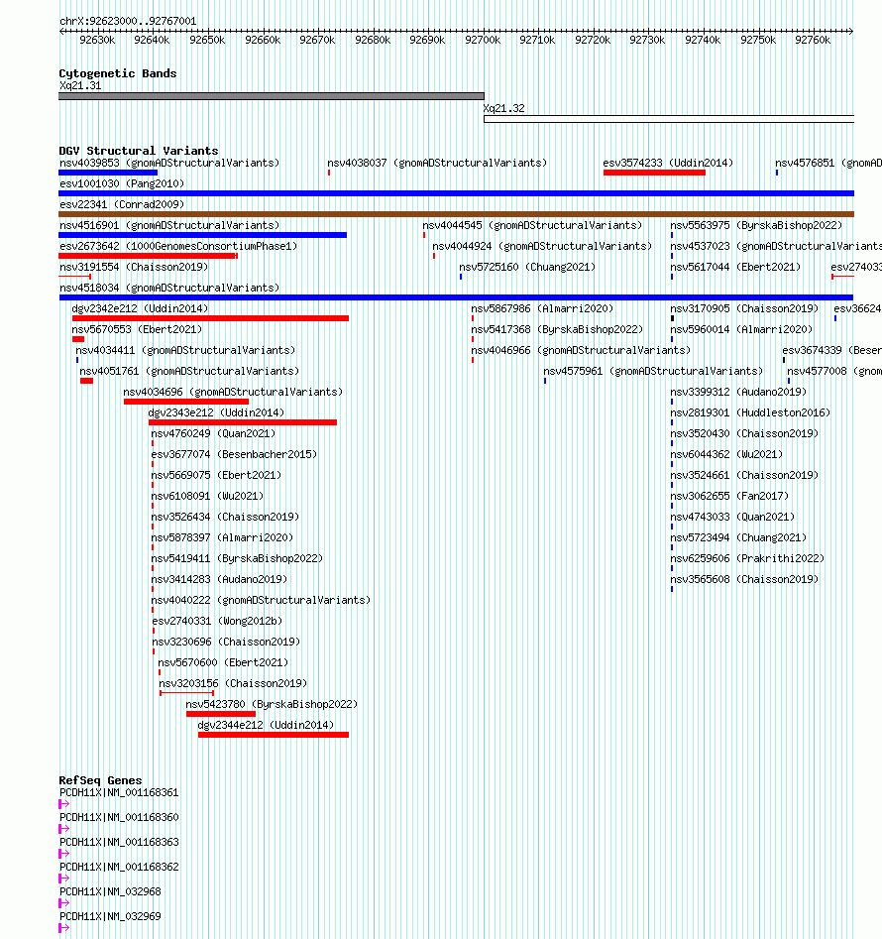Image resolution: width=882 pixels, height=939 pixels.
Task: Select nsv3520430 (Chaisson2019) variant
Action: click(x=744, y=433)
